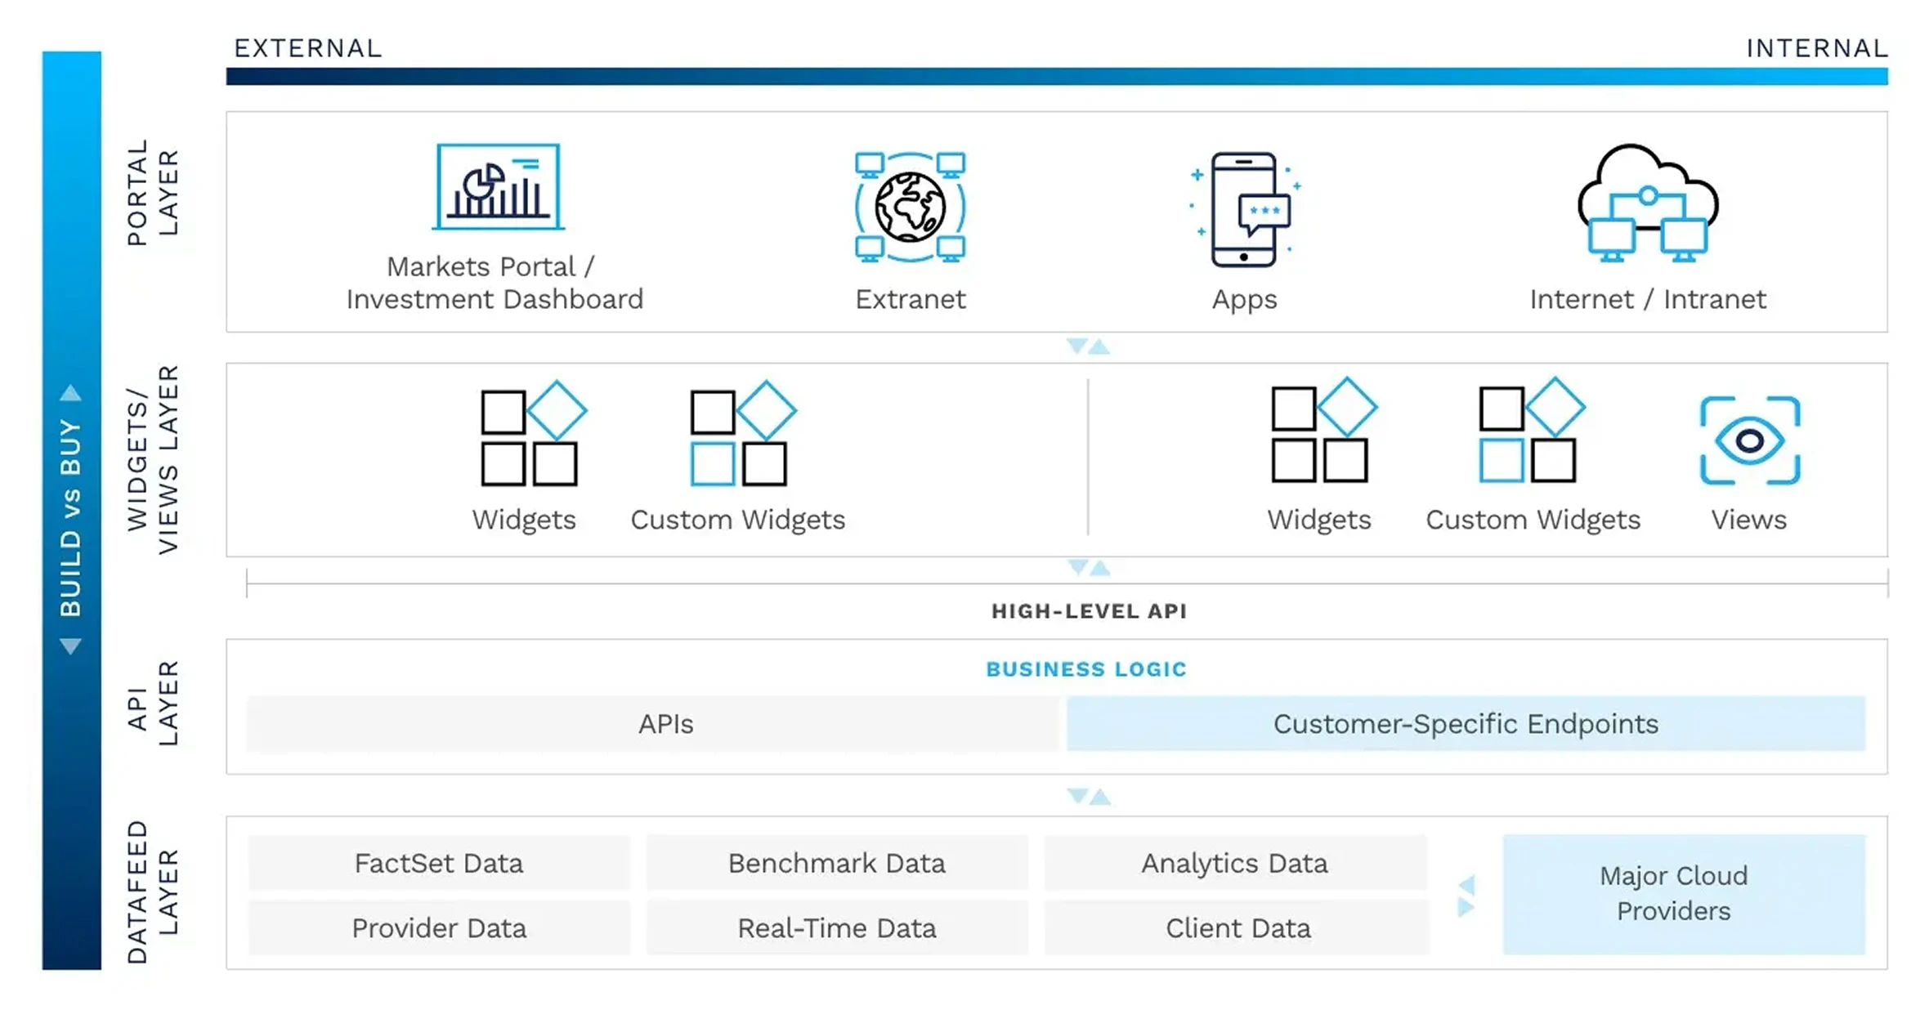Click the internal-side Custom Widgets icon

[x=1533, y=430]
